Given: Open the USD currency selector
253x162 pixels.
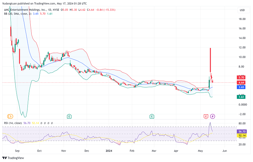Looking at the screenshot, I should click(242, 10).
